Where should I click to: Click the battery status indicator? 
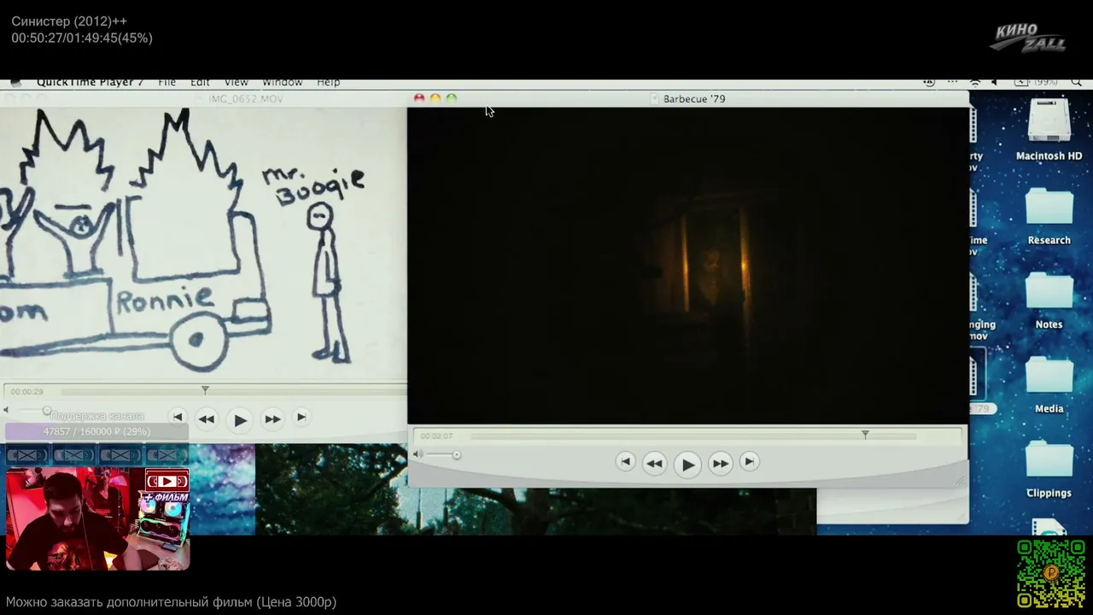(x=1035, y=83)
